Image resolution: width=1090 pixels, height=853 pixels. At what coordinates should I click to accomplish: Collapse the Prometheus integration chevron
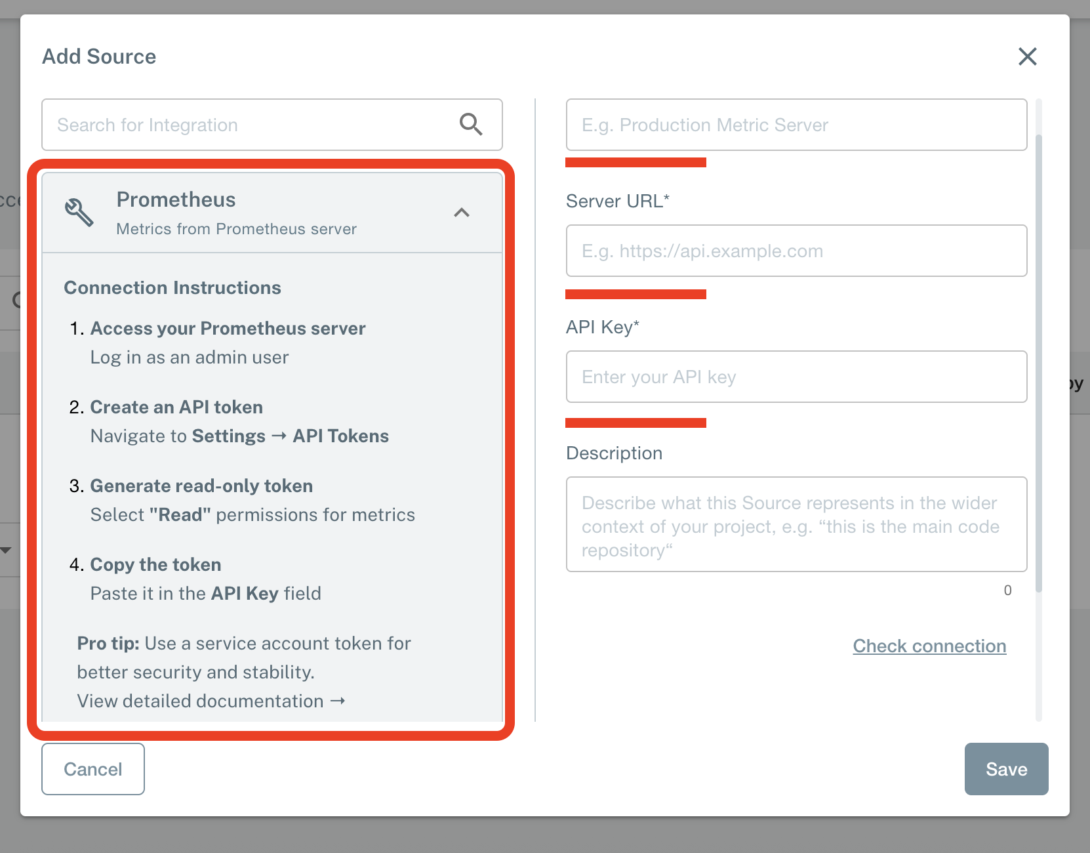click(462, 213)
